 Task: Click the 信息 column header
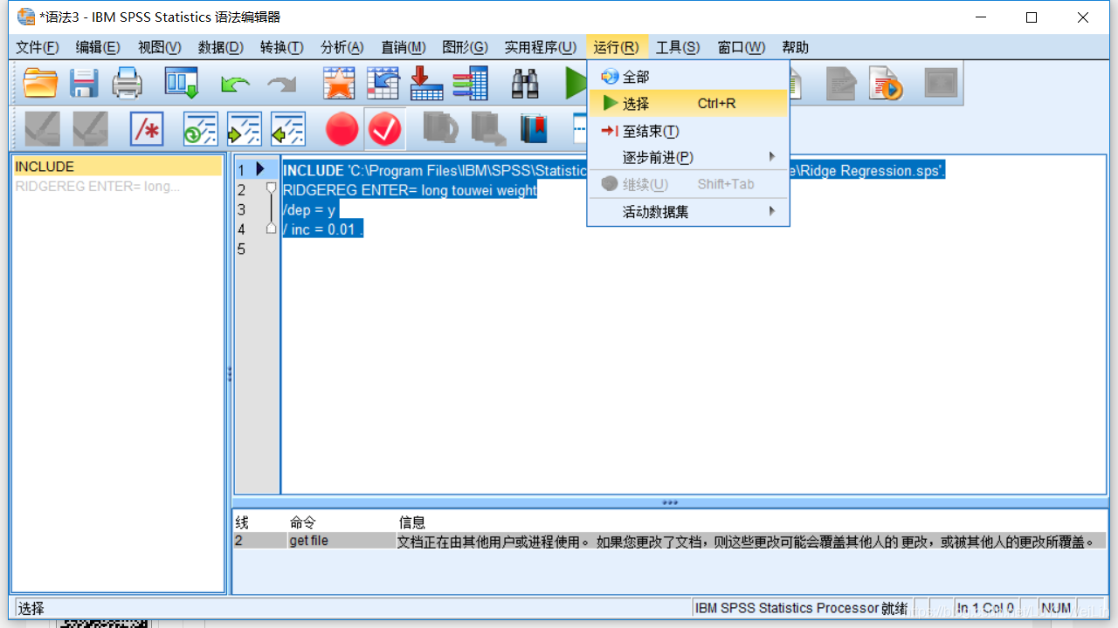pyautogui.click(x=412, y=522)
